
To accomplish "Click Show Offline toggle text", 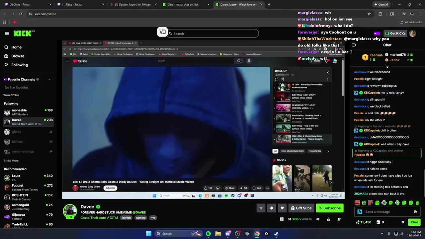I will [11, 95].
